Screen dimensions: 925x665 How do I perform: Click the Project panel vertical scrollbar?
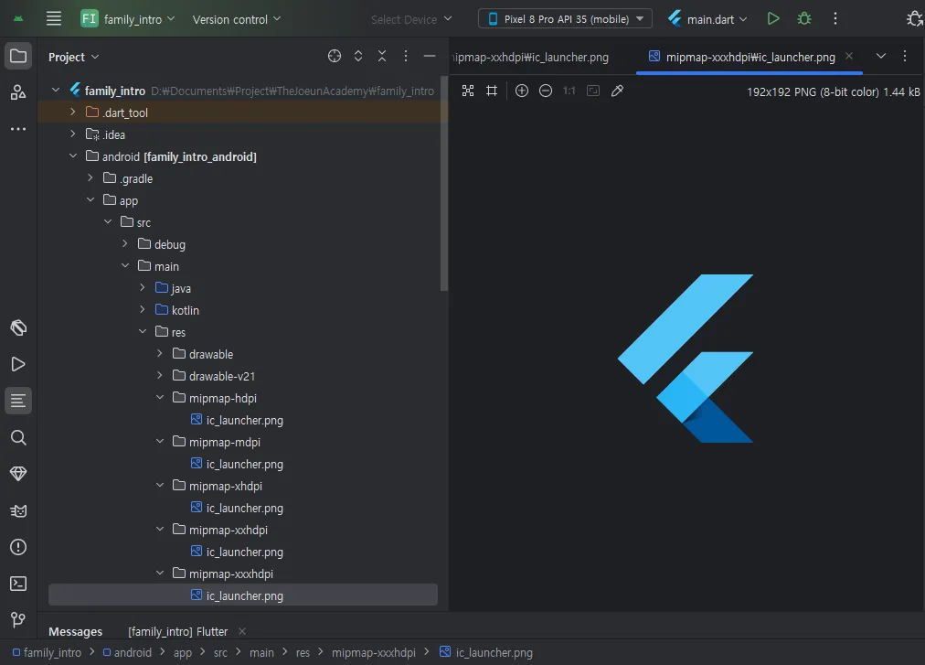(444, 183)
